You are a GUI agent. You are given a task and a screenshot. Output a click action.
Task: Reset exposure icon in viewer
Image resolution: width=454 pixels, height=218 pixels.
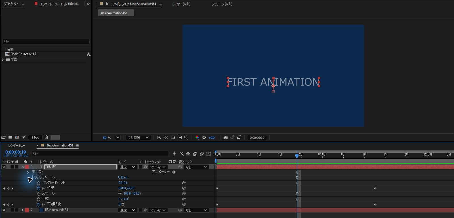(x=204, y=138)
